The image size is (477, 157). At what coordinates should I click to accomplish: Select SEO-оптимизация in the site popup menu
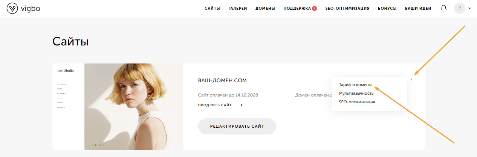(x=357, y=102)
